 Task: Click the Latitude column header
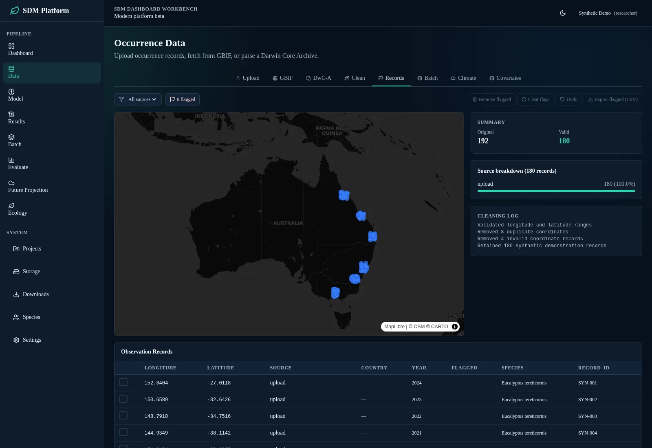point(220,368)
